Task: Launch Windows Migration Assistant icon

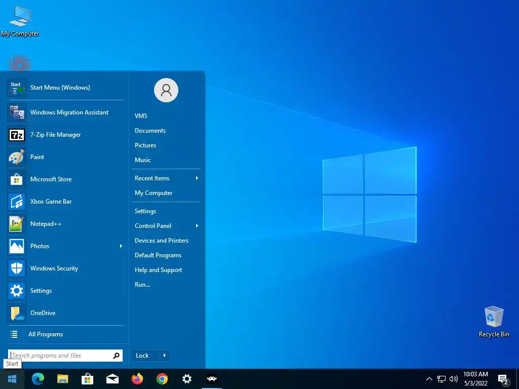Action: [x=17, y=112]
